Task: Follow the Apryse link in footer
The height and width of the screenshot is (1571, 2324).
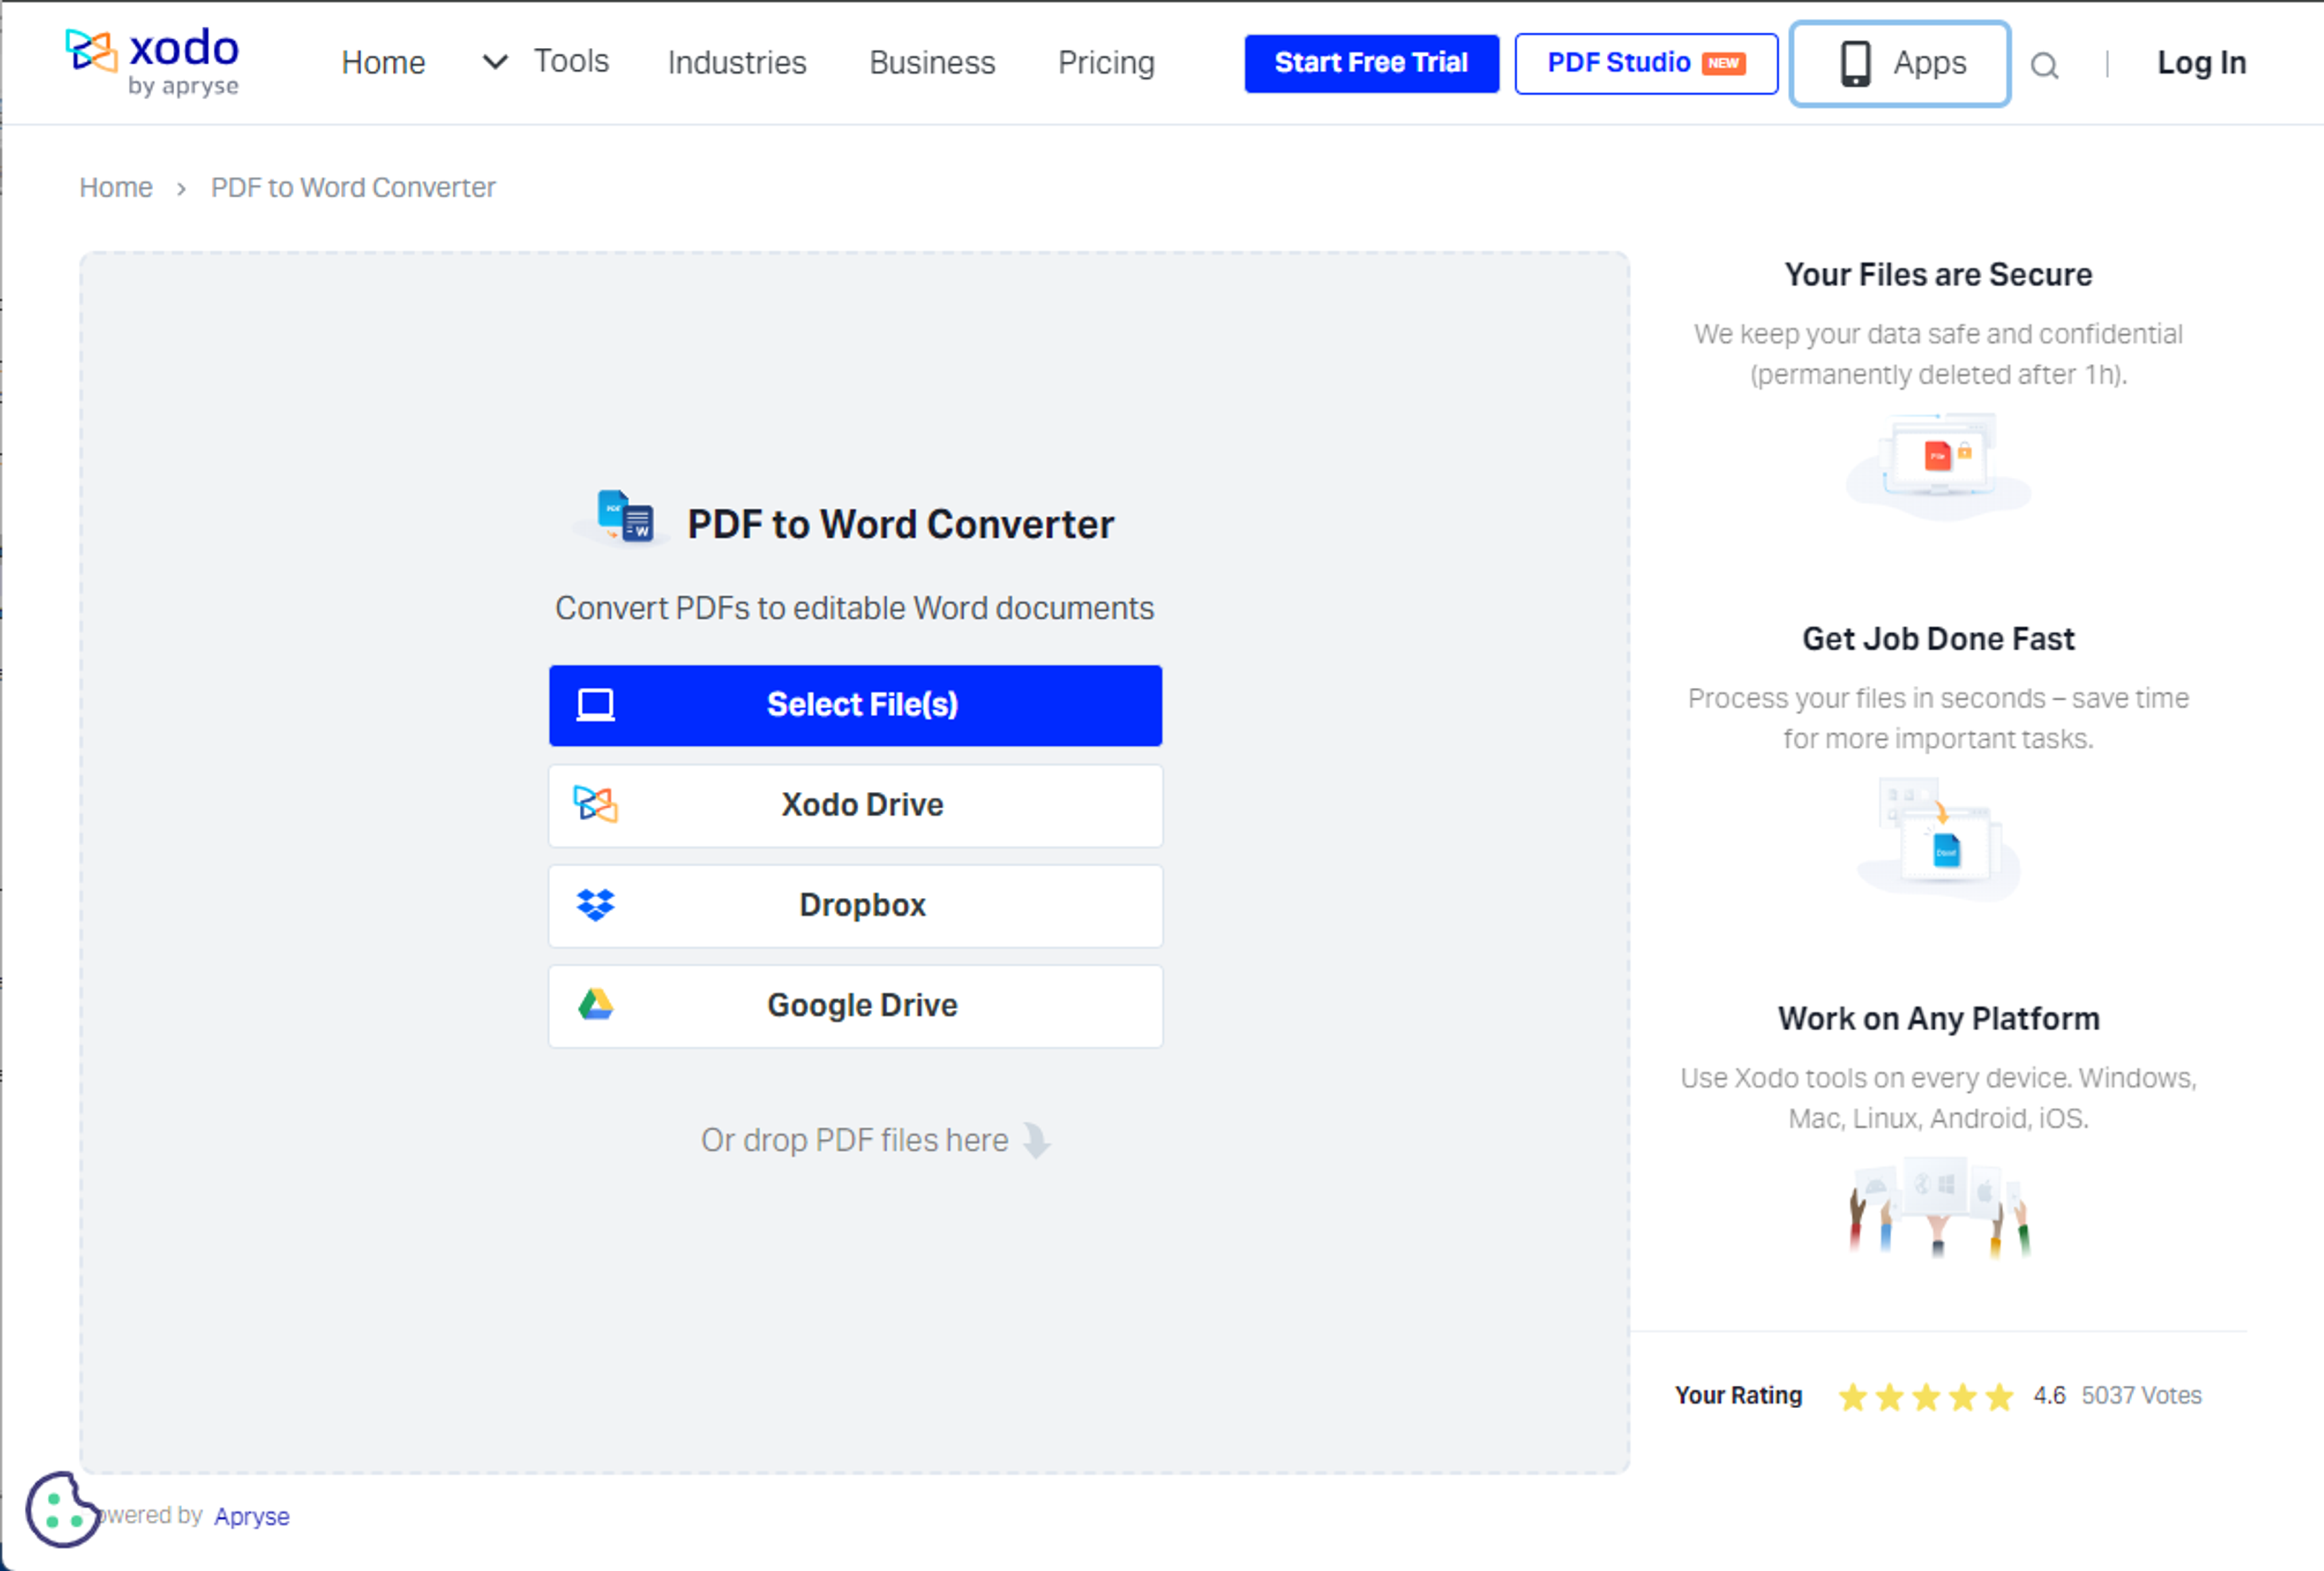Action: coord(251,1516)
